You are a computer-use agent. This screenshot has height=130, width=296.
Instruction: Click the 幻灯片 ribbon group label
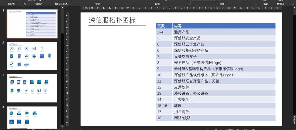click(x=39, y=4)
